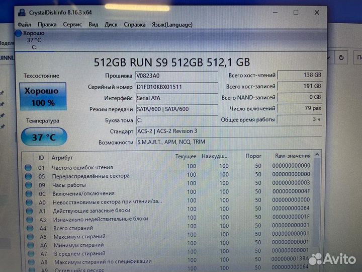The width and height of the screenshot is (362, 272).
Task: Click the NAND writes value 0 GB
Action: [x=300, y=97]
